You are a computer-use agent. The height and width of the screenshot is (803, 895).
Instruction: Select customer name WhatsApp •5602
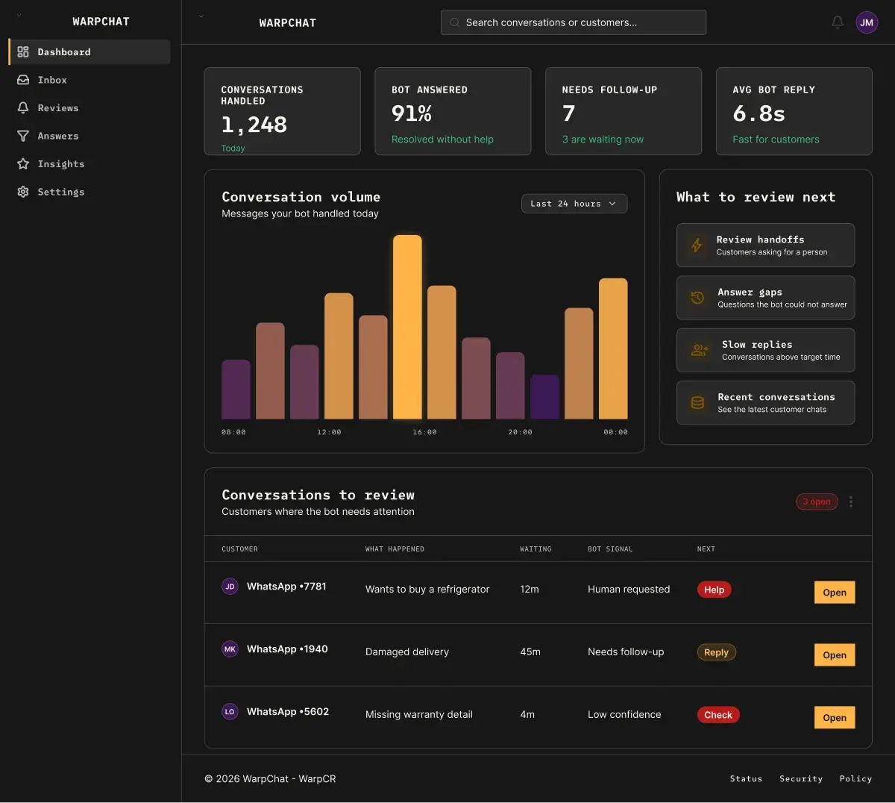tap(288, 712)
